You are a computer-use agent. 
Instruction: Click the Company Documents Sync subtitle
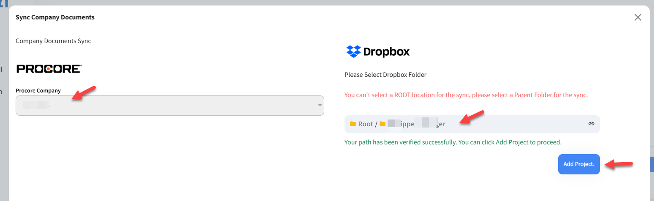[x=53, y=41]
